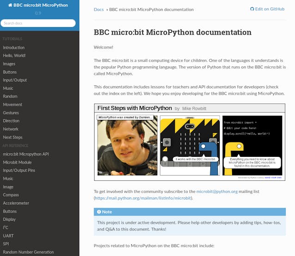Go to the Movement tutorial
This screenshot has width=295, height=256.
click(x=12, y=105)
